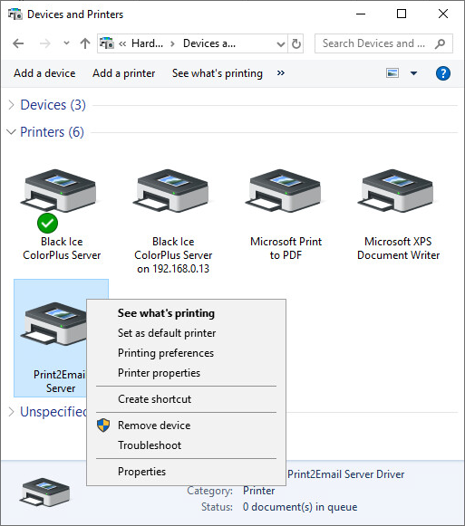The height and width of the screenshot is (526, 465).
Task: Click the '0 document(s) in queue' status text
Action: pyautogui.click(x=300, y=507)
